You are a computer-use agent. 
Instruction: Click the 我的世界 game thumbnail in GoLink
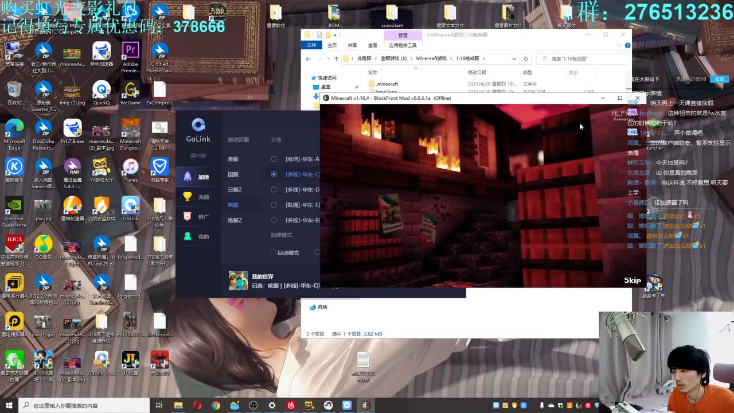(x=239, y=280)
